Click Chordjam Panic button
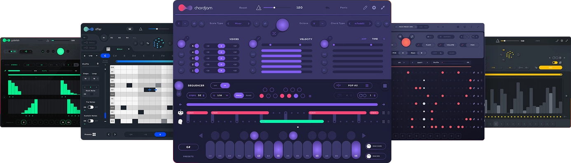This screenshot has width=571, height=163. (x=344, y=7)
